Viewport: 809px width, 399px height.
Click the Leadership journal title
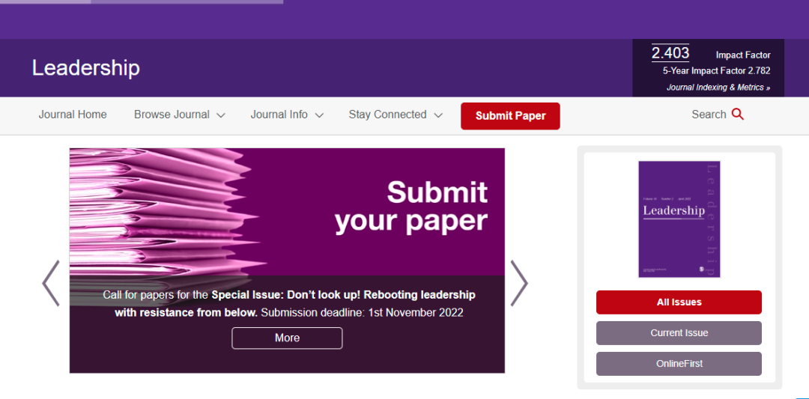point(85,68)
